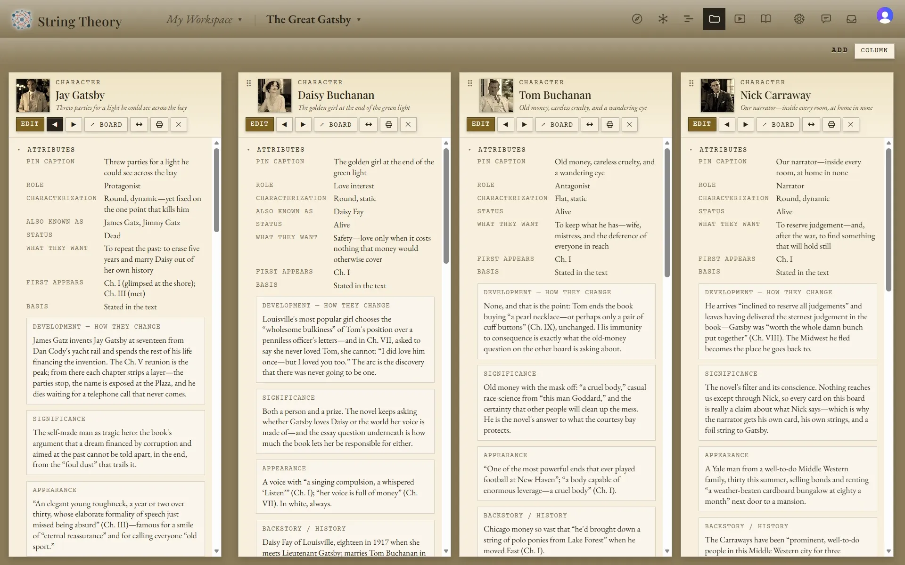The image size is (905, 565).
Task: Grab the Tom Buchanan column drag handle
Action: [x=470, y=83]
